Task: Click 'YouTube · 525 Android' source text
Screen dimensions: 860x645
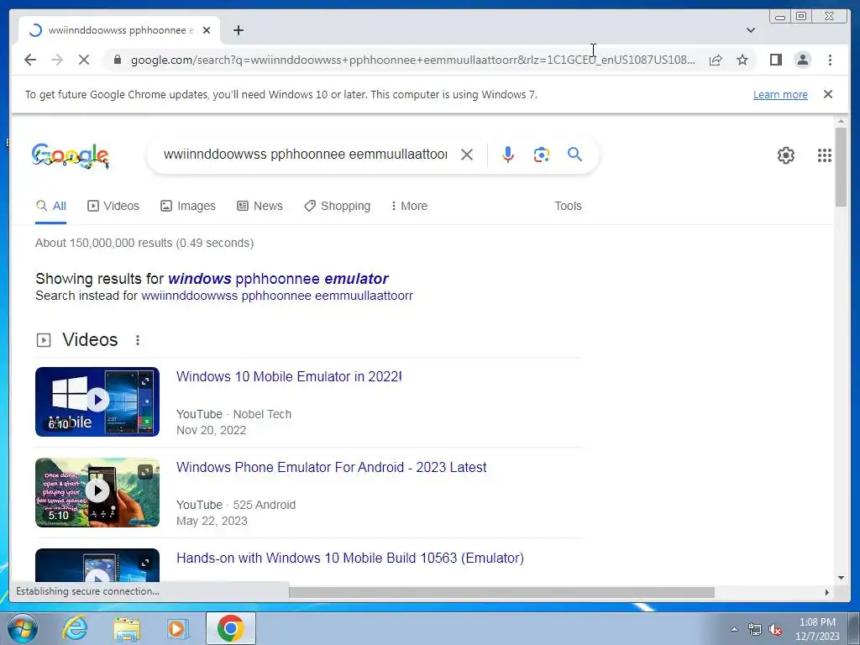Action: 236,505
